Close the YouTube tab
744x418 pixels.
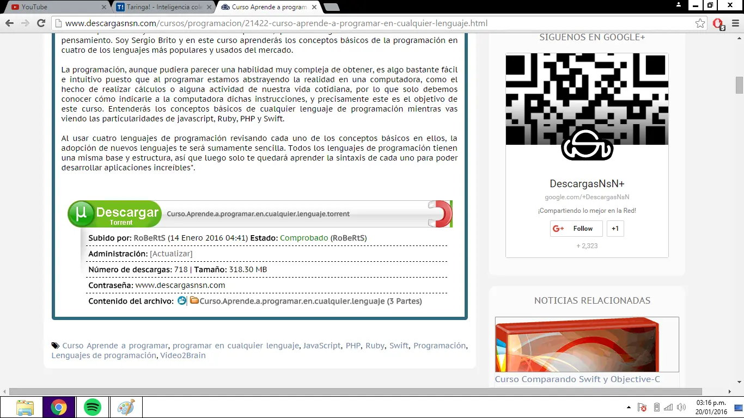tap(105, 7)
